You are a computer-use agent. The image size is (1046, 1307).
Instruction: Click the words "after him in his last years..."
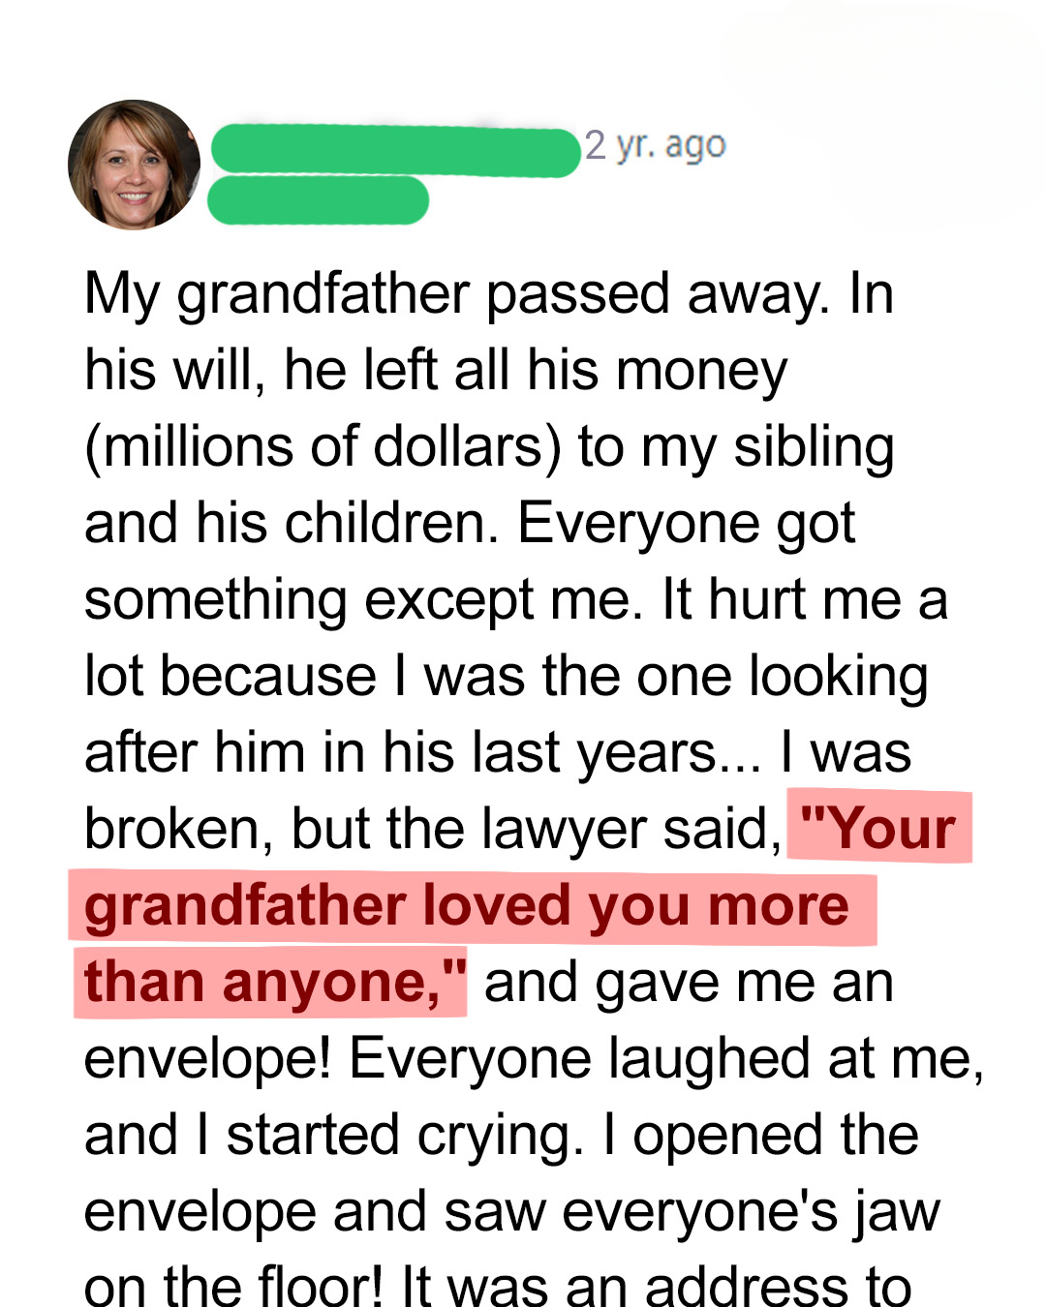click(423, 753)
